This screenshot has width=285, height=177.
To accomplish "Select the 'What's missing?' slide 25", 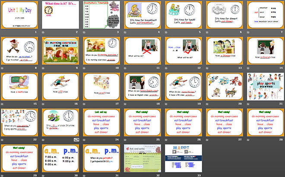I will (x=142, y=123).
